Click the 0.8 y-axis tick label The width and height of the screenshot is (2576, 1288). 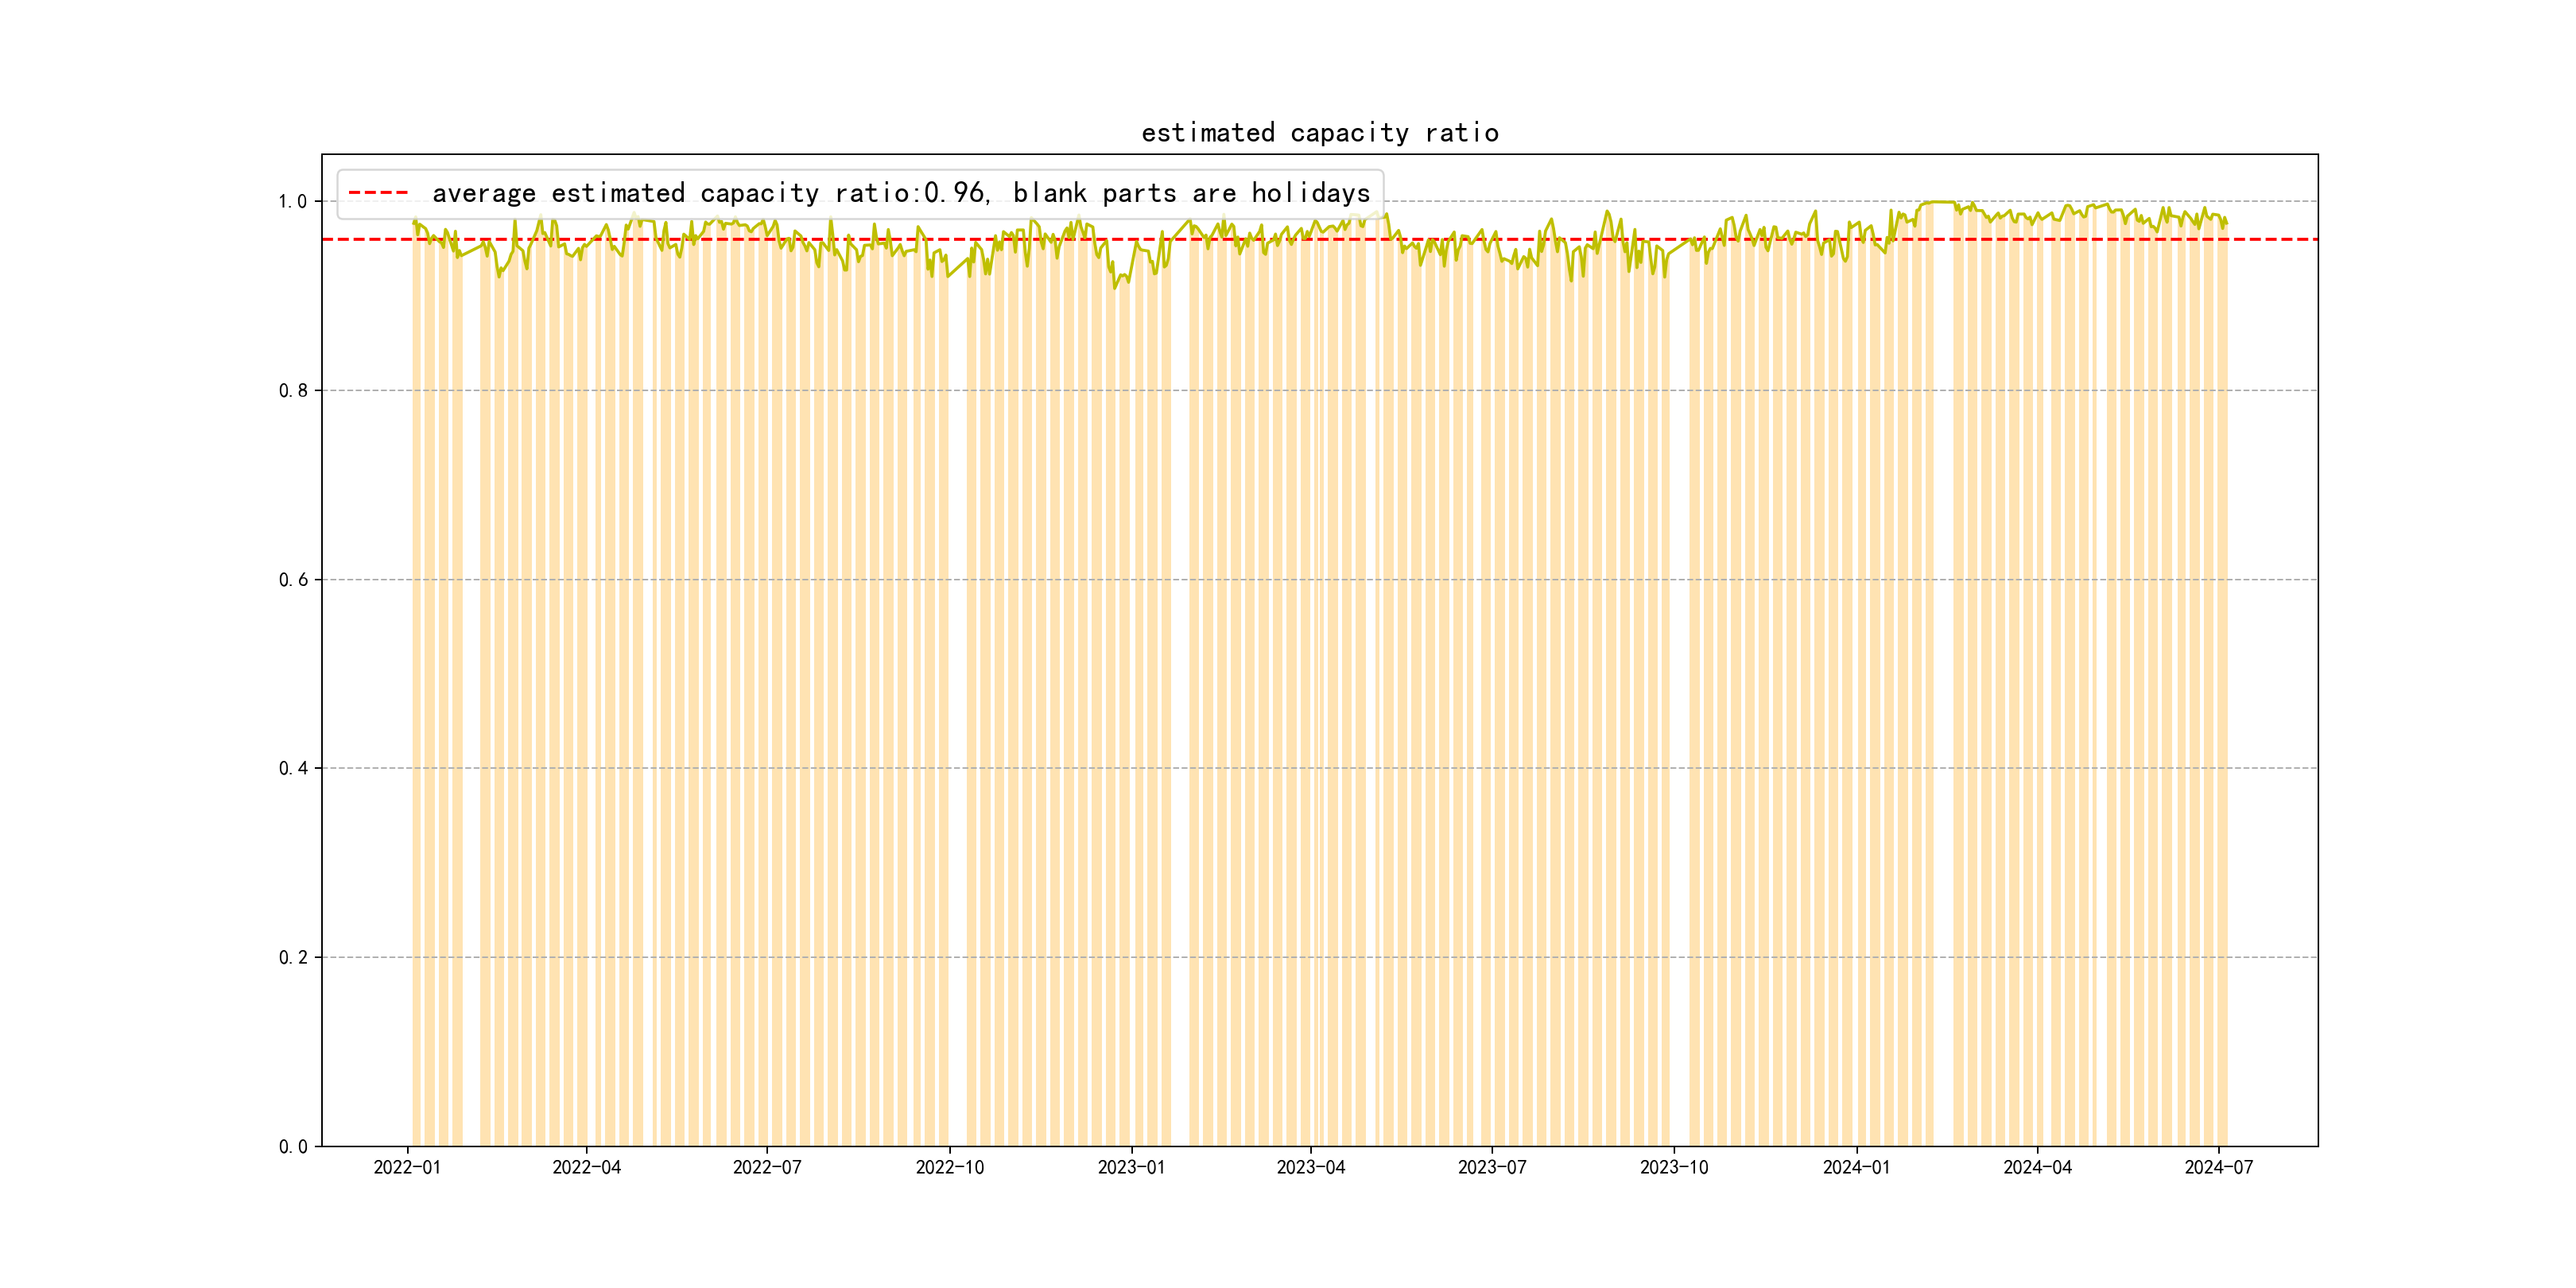point(293,391)
